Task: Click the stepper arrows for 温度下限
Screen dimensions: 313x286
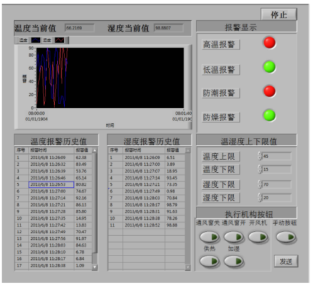Action: coord(260,169)
